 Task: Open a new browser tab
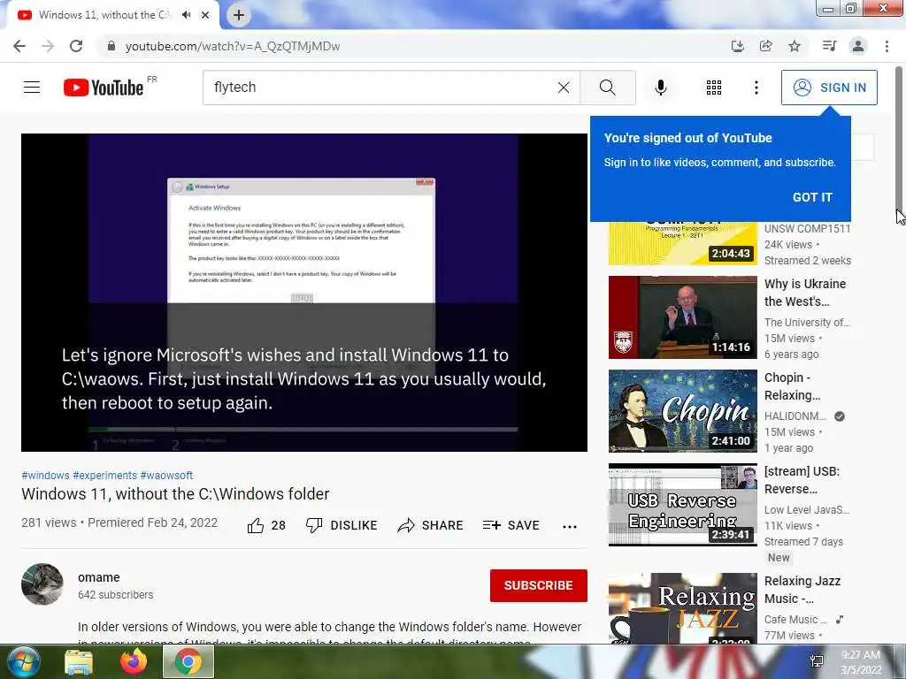tap(239, 15)
